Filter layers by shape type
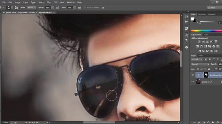 pos(218,60)
